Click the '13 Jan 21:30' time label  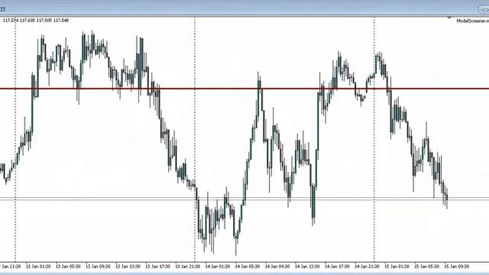[188, 267]
